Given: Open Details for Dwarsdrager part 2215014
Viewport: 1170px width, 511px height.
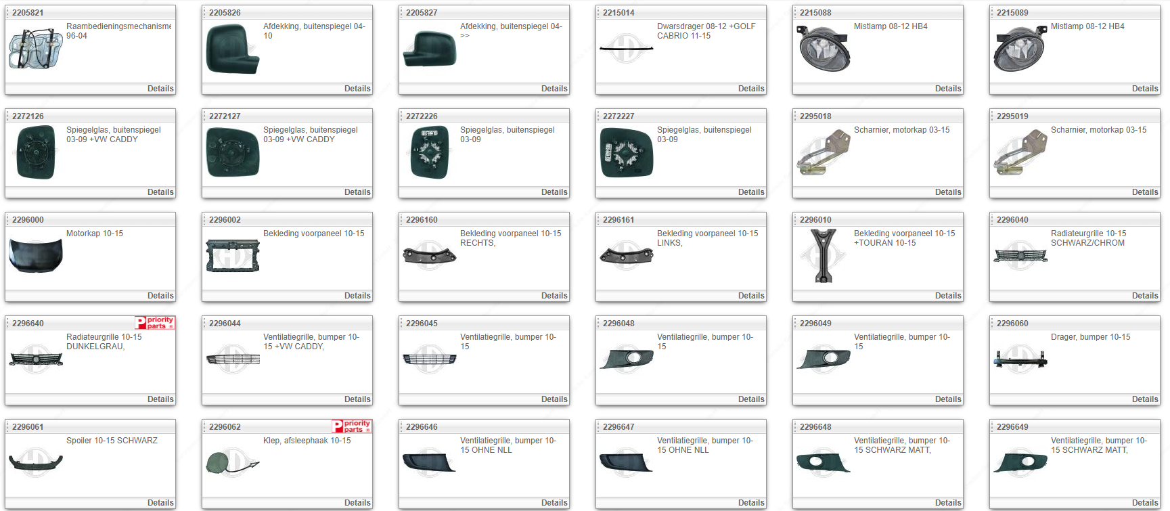Looking at the screenshot, I should [750, 89].
